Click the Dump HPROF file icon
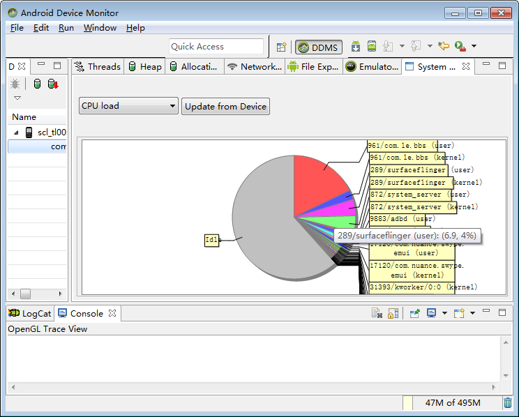 coord(53,84)
